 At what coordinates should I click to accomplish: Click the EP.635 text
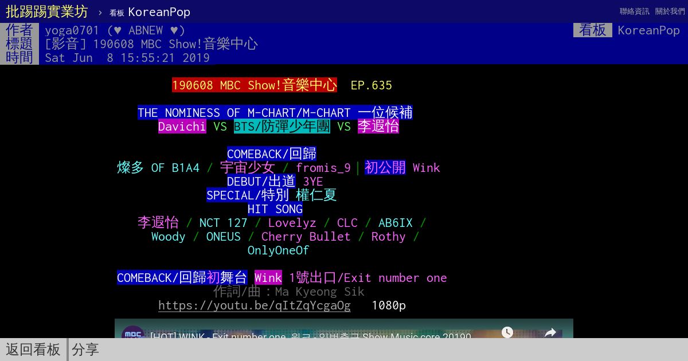(372, 85)
